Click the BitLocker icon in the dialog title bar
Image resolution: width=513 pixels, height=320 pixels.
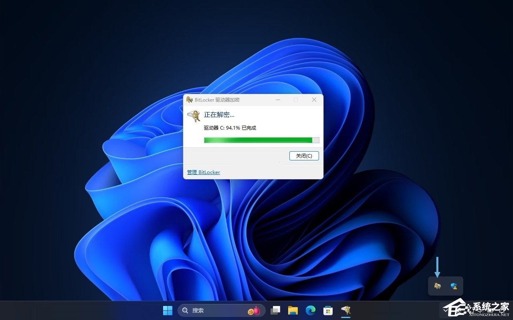click(189, 100)
